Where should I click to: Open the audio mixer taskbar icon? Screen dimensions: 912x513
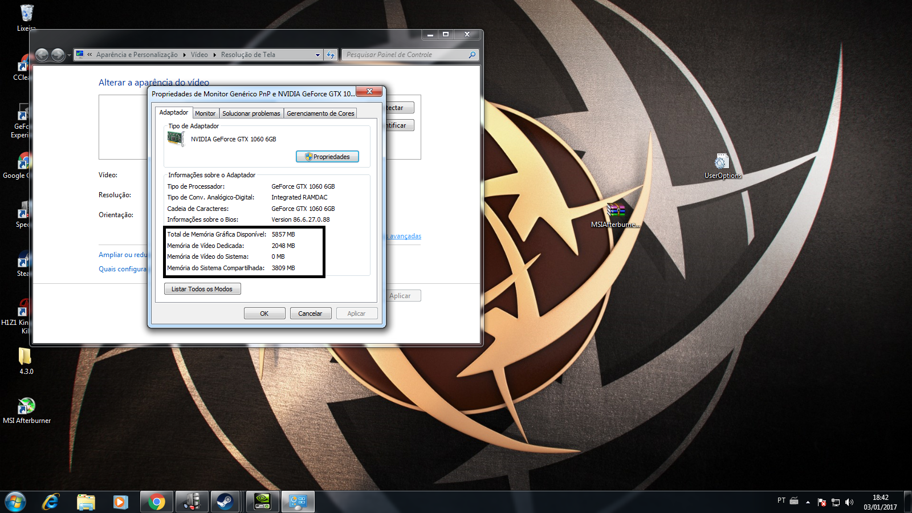pyautogui.click(x=192, y=502)
